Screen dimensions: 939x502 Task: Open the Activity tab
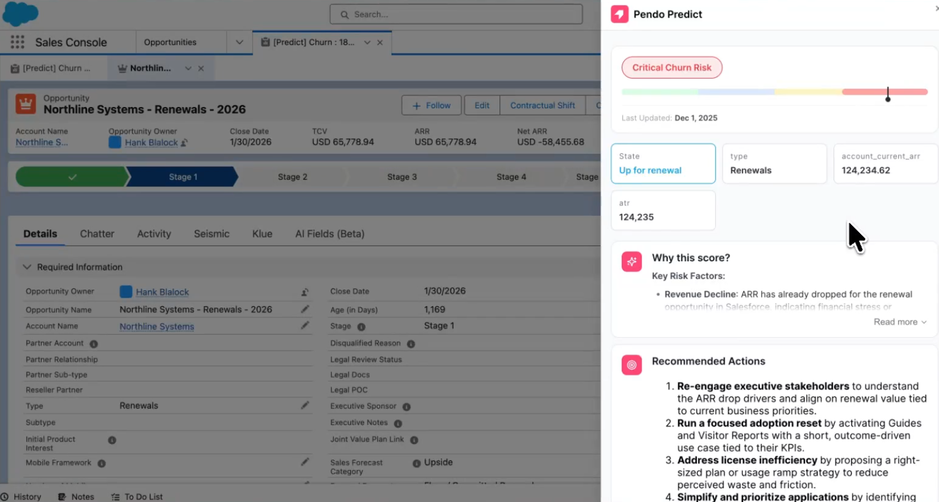[x=154, y=234]
